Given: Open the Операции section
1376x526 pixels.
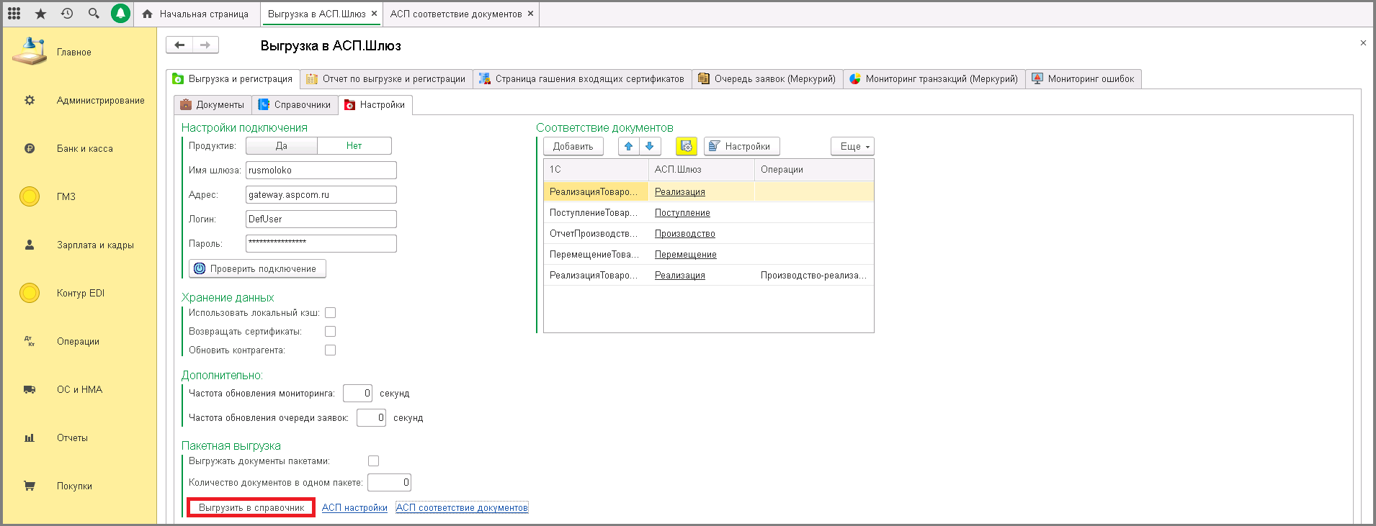Looking at the screenshot, I should tap(79, 341).
